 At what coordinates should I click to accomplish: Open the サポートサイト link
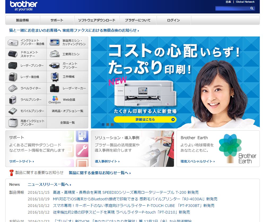[21, 161]
